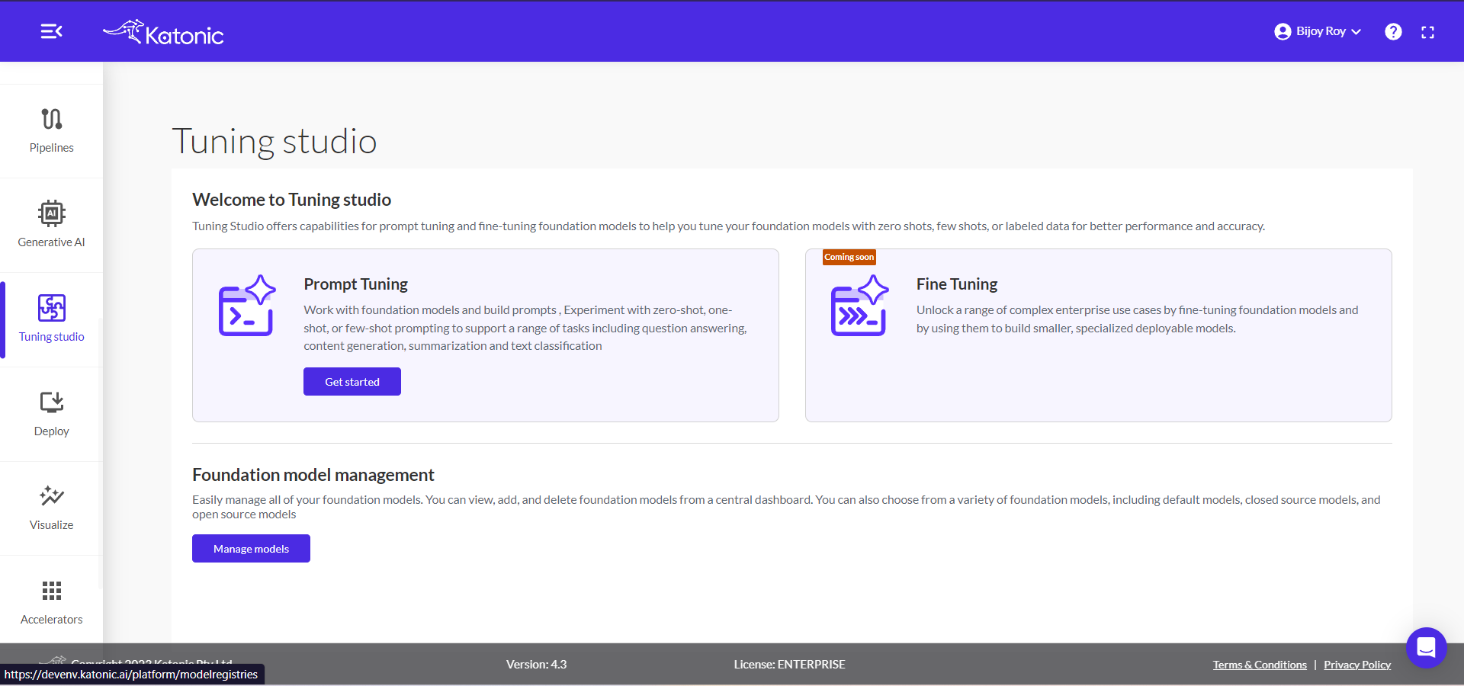
Task: Click the Fine Tuning card icon
Action: click(x=859, y=306)
